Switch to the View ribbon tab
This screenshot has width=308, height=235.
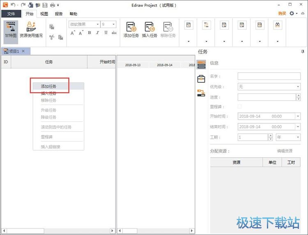(44, 14)
